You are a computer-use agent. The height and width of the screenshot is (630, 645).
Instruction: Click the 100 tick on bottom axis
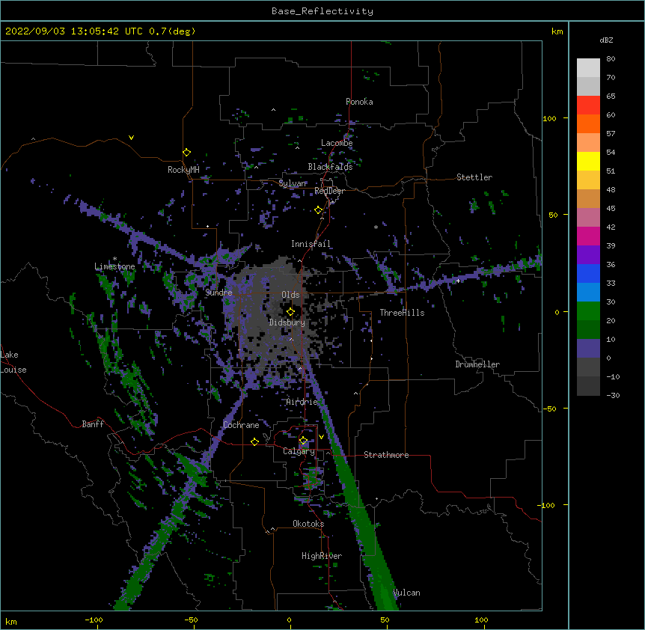click(481, 620)
